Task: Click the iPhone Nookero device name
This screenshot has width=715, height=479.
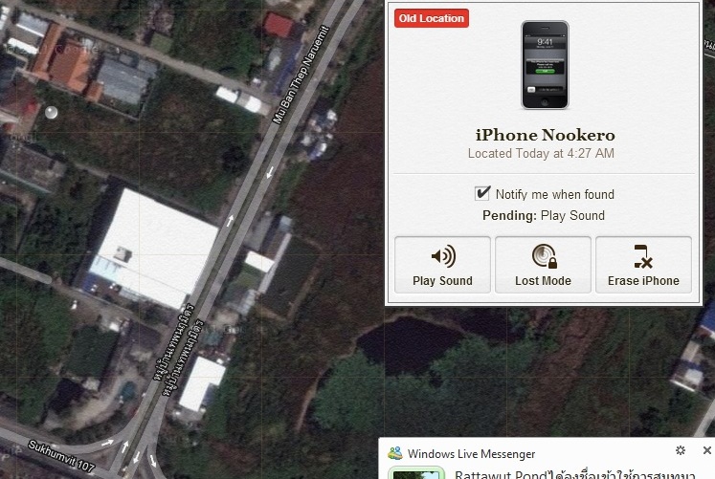Action: coord(545,135)
